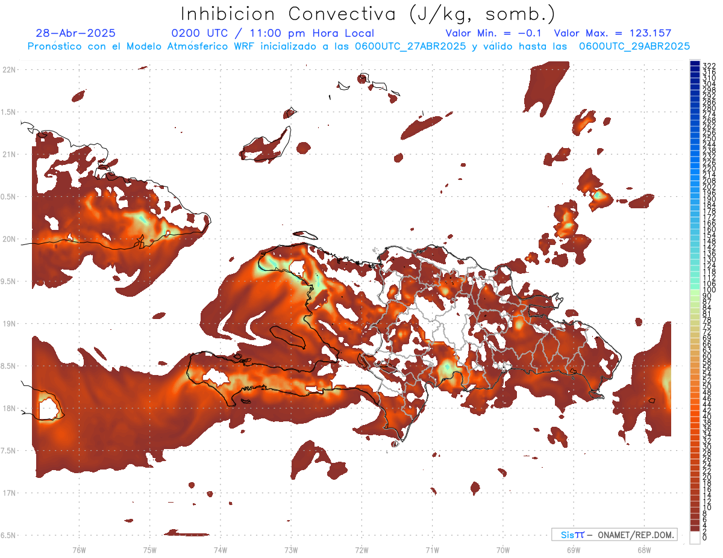
Task: Click the "322" label on the color scale
Action: click(709, 65)
